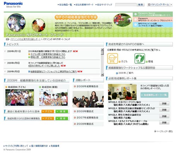Click 詳細 button for 登別自然活動支援組織モモンガくらぶ
This screenshot has height=154, width=177.
(164, 110)
